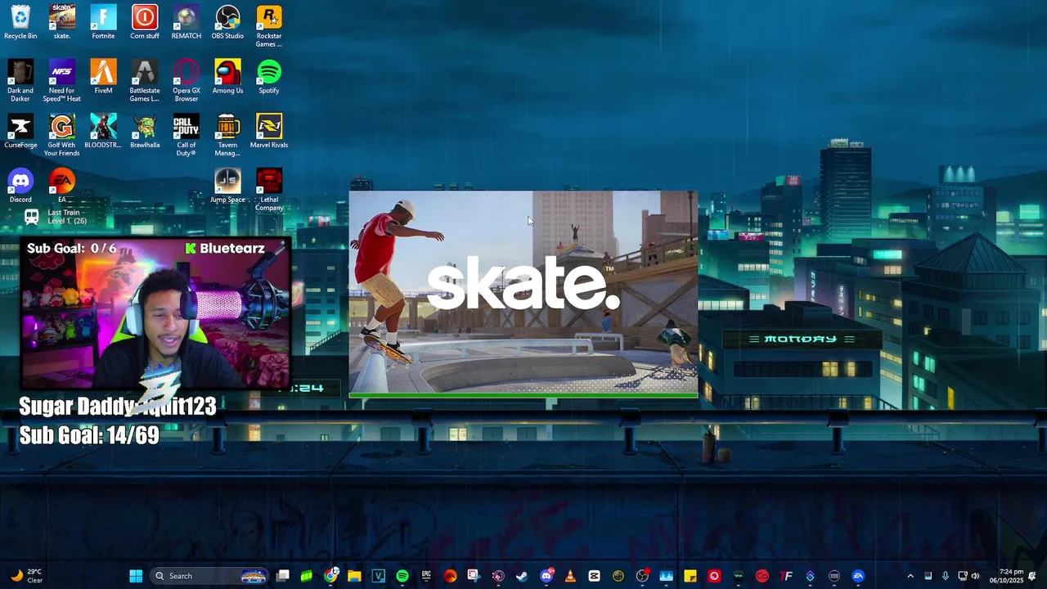Screen dimensions: 1047x589
Task: Open the Last Train Level 1 item
Action: pyautogui.click(x=55, y=217)
